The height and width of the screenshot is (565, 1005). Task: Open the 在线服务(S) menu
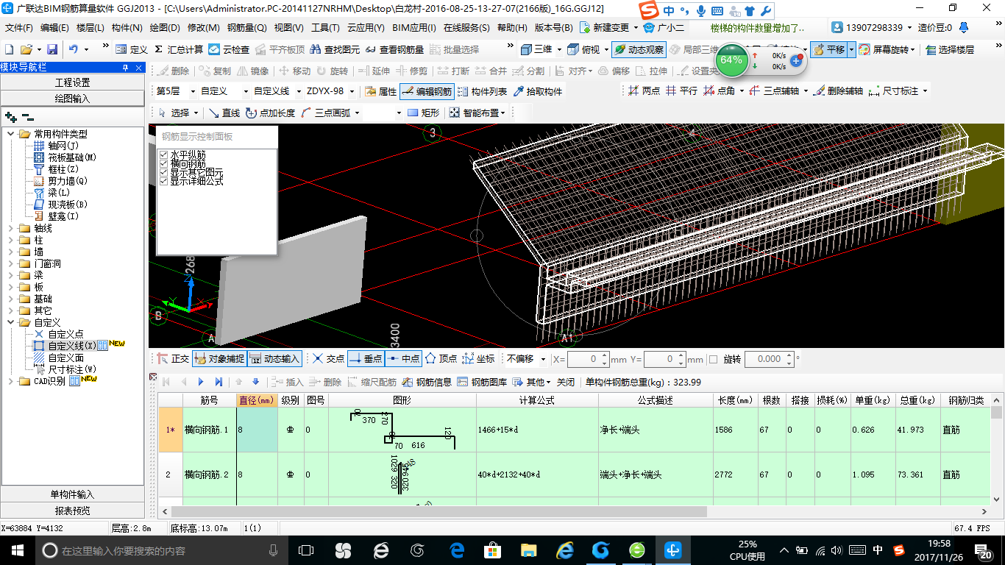(466, 28)
